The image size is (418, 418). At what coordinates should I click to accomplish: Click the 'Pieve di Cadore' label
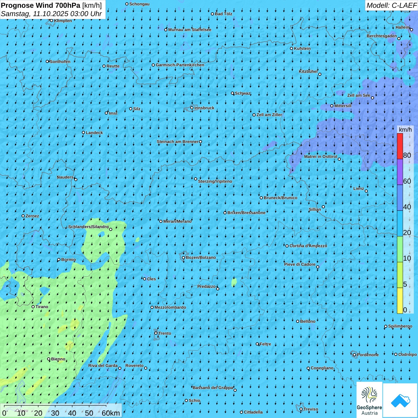pos(300,264)
